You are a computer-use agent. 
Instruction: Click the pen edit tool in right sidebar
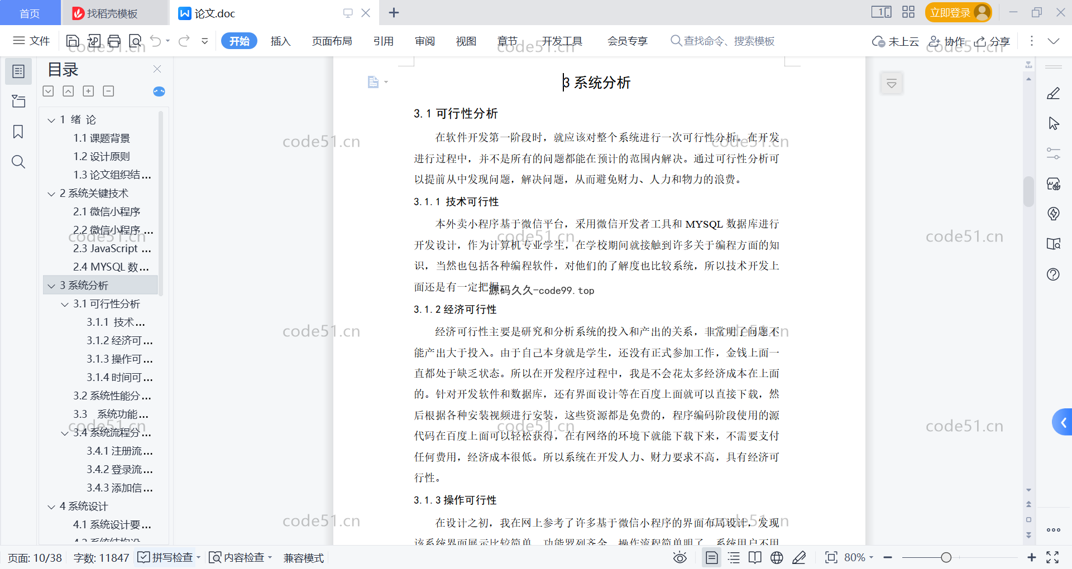(x=1054, y=94)
